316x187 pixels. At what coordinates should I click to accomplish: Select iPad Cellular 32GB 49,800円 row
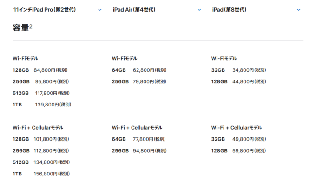coord(239,139)
